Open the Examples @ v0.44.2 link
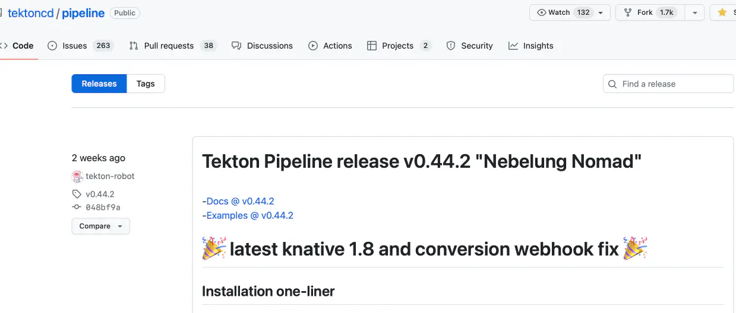 coord(249,215)
